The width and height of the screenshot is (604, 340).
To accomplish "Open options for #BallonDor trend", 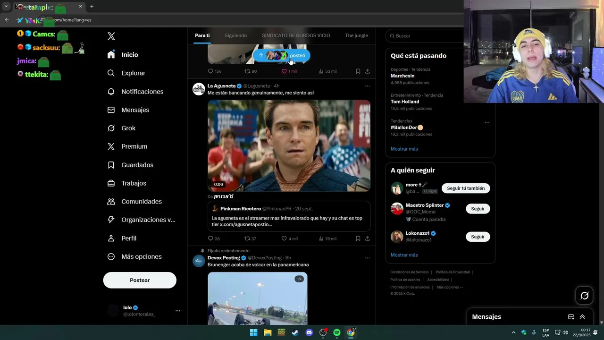I will (x=487, y=122).
